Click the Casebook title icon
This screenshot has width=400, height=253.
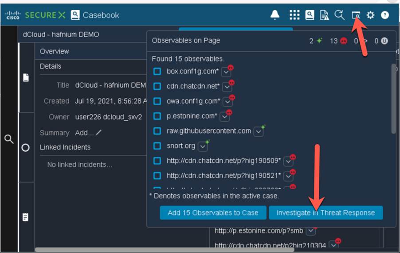[x=75, y=15]
